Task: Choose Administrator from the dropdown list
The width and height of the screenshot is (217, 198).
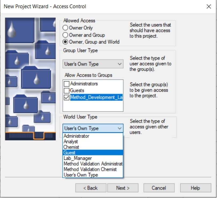Action: click(93, 136)
